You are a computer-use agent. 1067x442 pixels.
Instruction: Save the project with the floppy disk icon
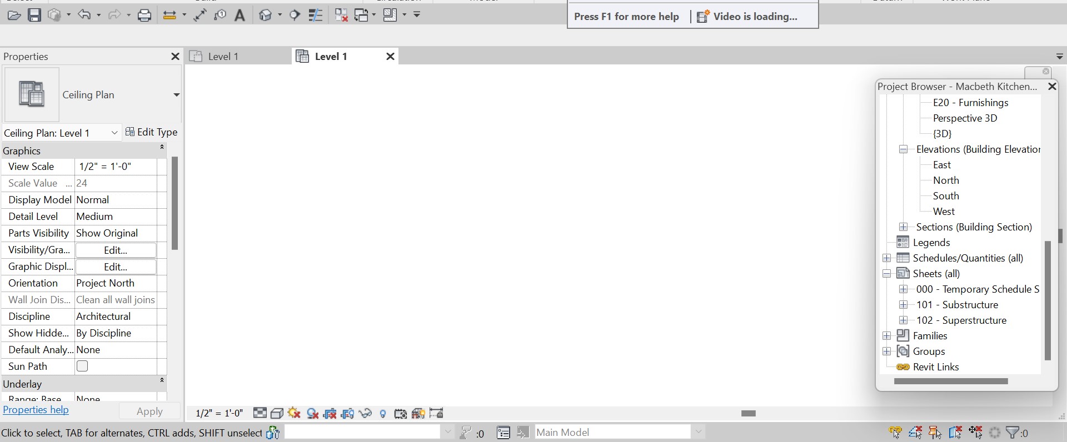[34, 16]
